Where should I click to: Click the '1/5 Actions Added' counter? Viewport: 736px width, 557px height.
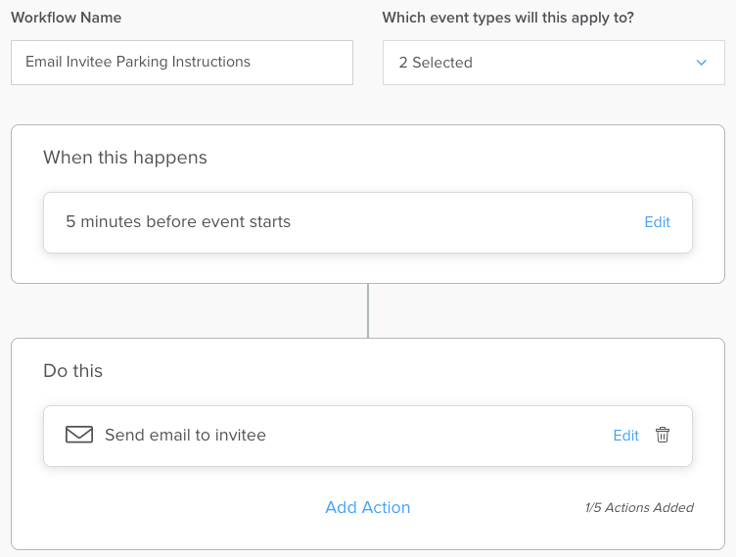pos(639,508)
